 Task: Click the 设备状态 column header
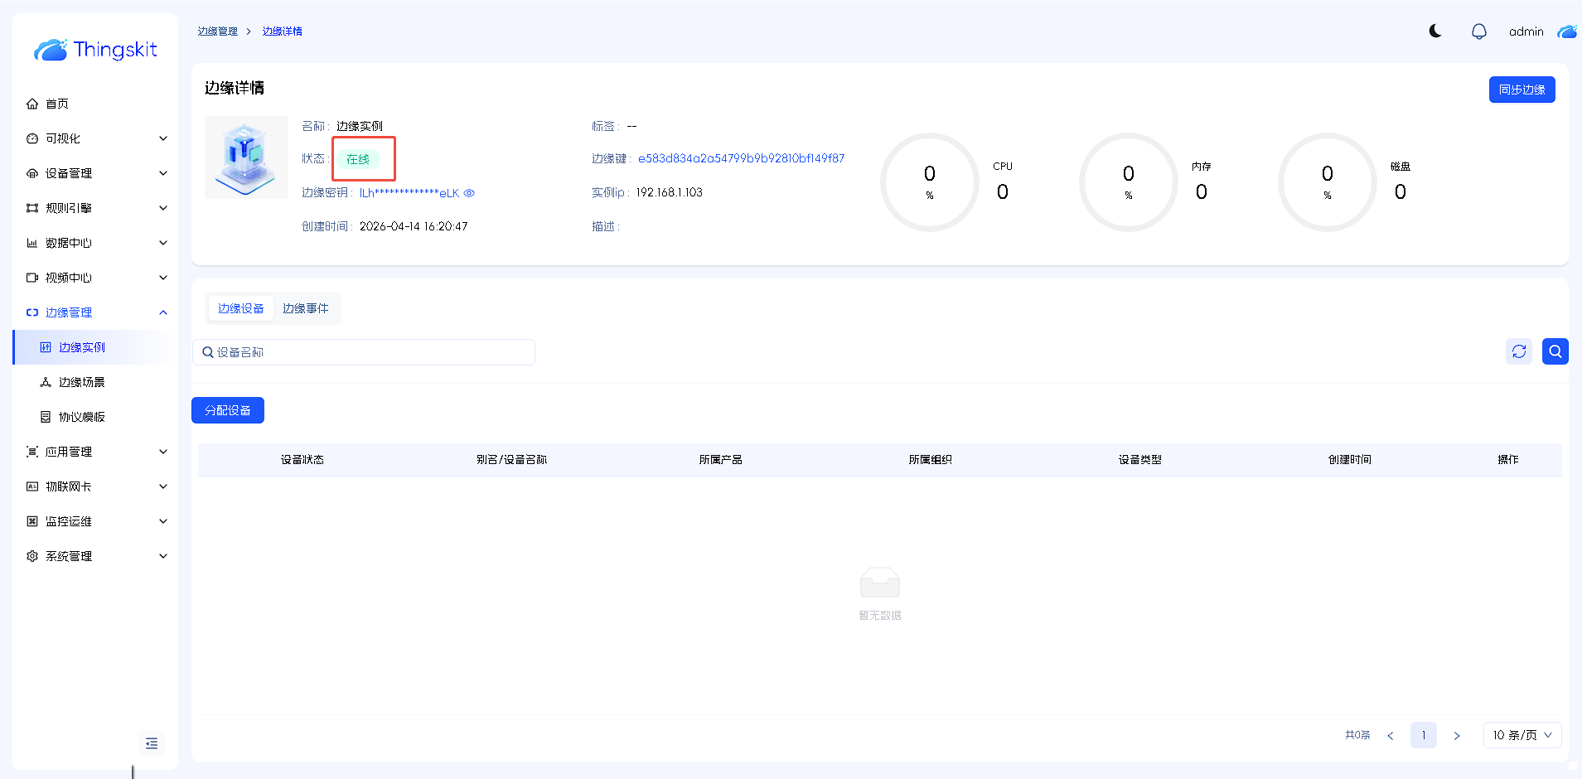302,460
